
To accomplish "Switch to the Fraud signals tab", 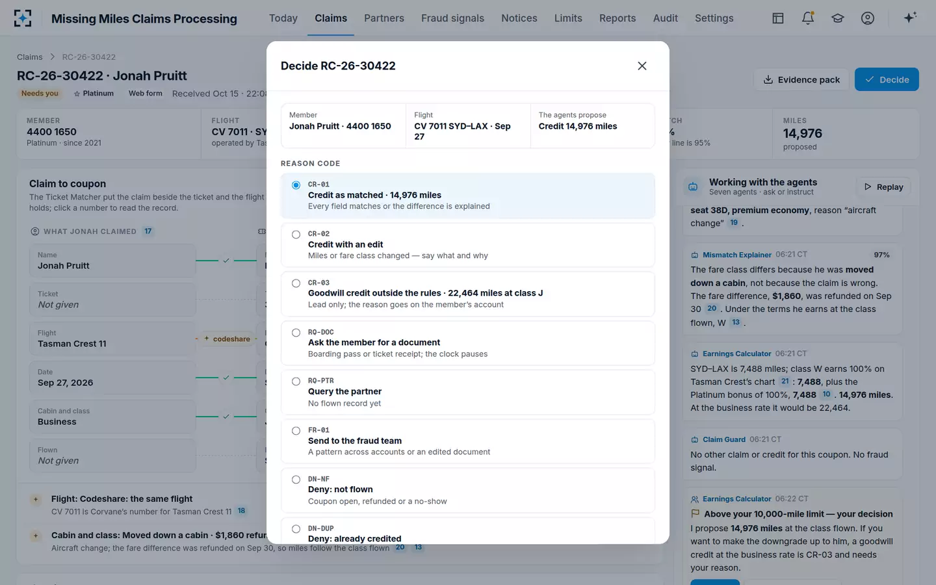I will 452,18.
